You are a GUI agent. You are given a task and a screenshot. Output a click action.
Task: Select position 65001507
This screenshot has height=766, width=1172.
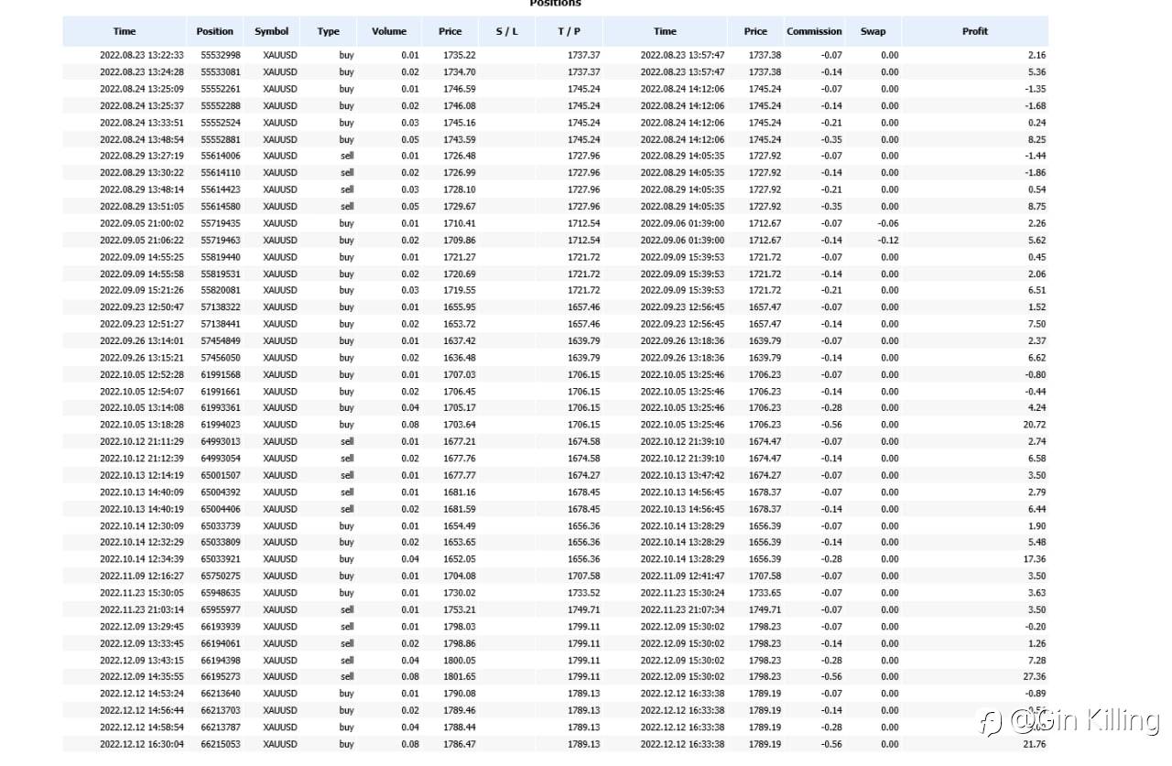(221, 475)
